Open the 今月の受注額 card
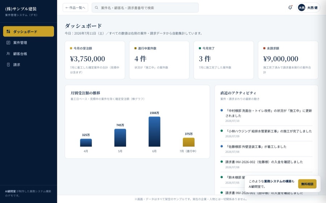Viewport: 326px width, 203px height. [95, 60]
